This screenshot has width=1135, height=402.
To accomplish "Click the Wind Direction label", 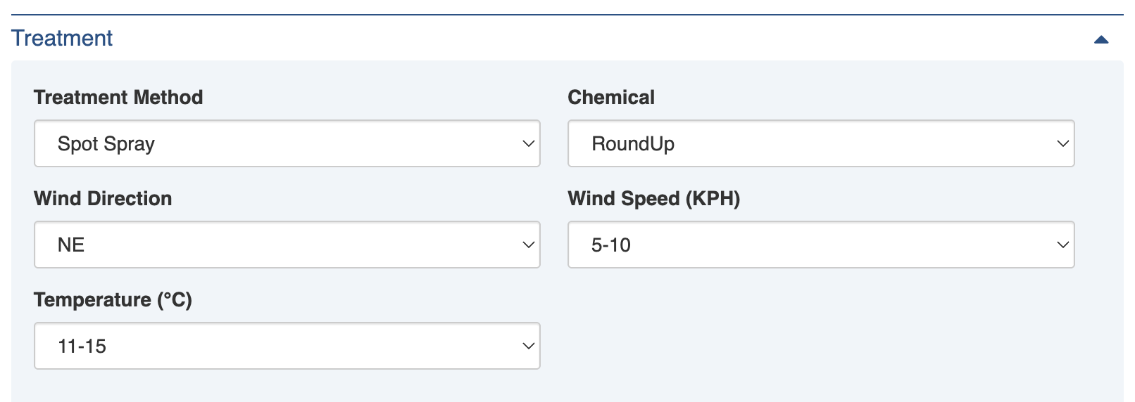I will 103,198.
